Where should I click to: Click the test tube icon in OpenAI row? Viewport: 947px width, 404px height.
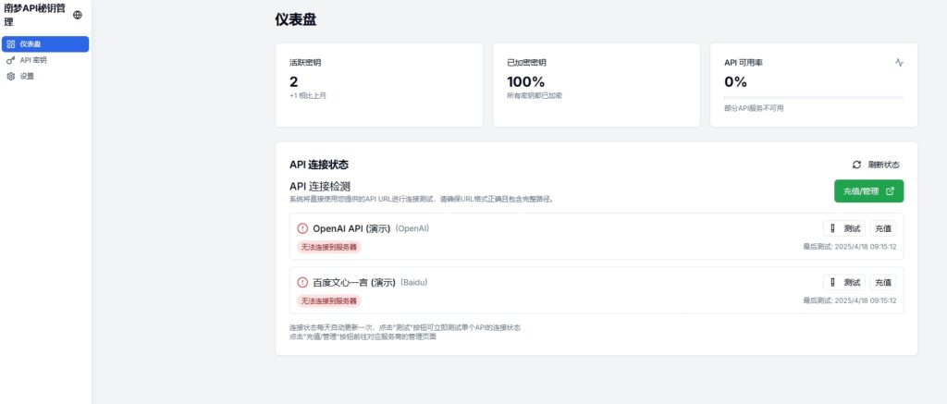833,228
